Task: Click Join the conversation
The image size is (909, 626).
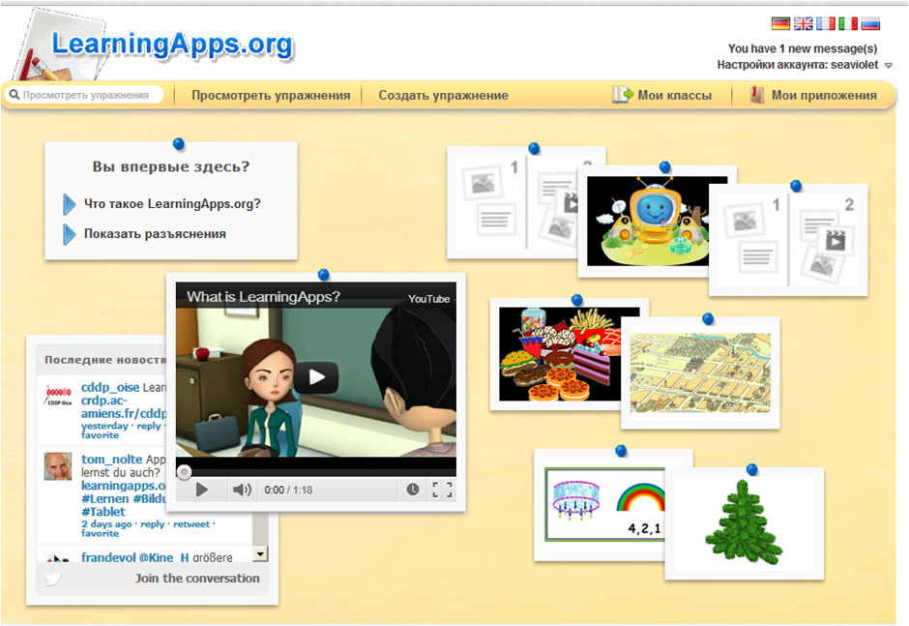Action: coord(197,579)
